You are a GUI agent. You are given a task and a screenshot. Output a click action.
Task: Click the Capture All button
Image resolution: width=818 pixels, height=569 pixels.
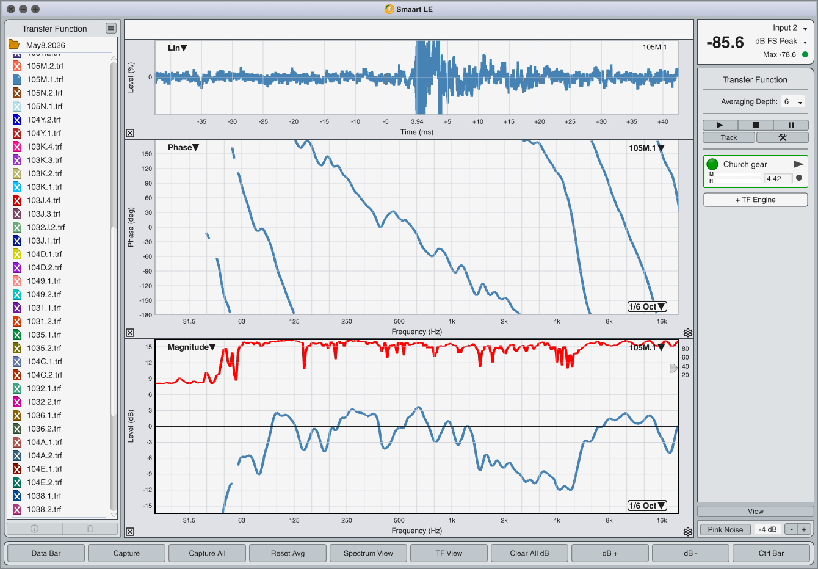[207, 553]
